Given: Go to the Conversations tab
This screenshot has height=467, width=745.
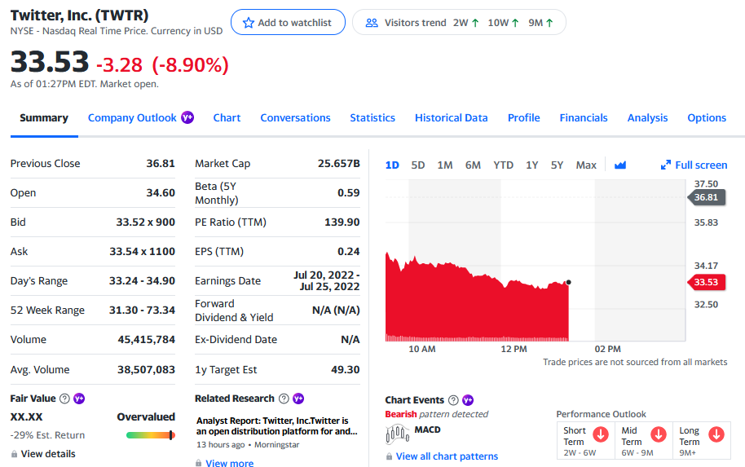Looking at the screenshot, I should tap(295, 118).
